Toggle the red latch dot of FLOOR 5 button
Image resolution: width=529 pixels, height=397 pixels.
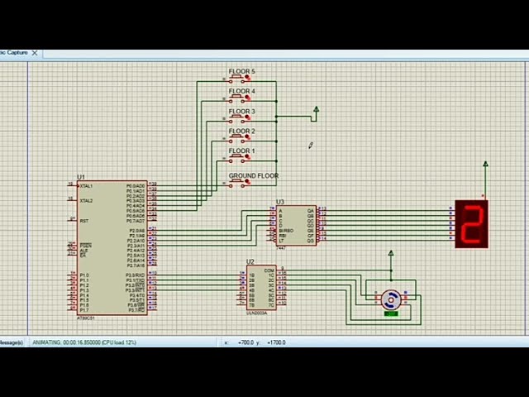click(x=248, y=78)
